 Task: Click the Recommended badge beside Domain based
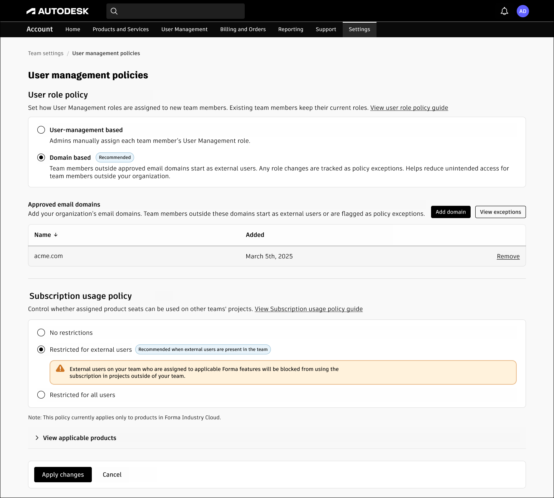point(115,157)
